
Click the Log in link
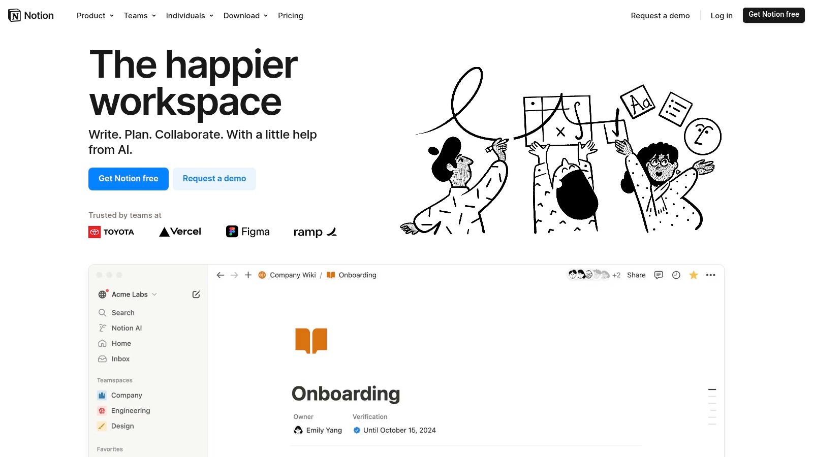(x=721, y=16)
